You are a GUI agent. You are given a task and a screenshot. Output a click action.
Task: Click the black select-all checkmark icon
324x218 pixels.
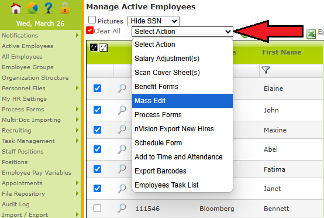(94, 48)
